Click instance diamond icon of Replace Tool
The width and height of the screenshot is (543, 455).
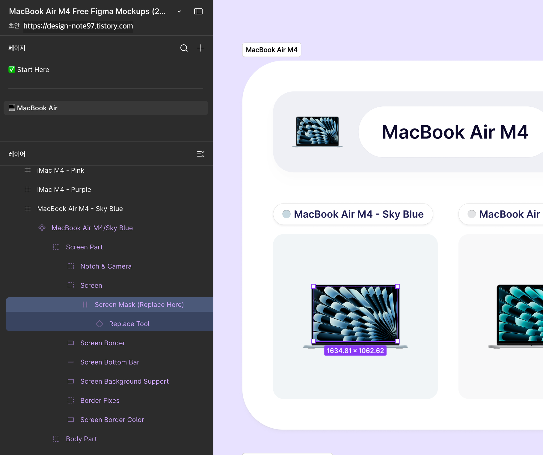[99, 324]
